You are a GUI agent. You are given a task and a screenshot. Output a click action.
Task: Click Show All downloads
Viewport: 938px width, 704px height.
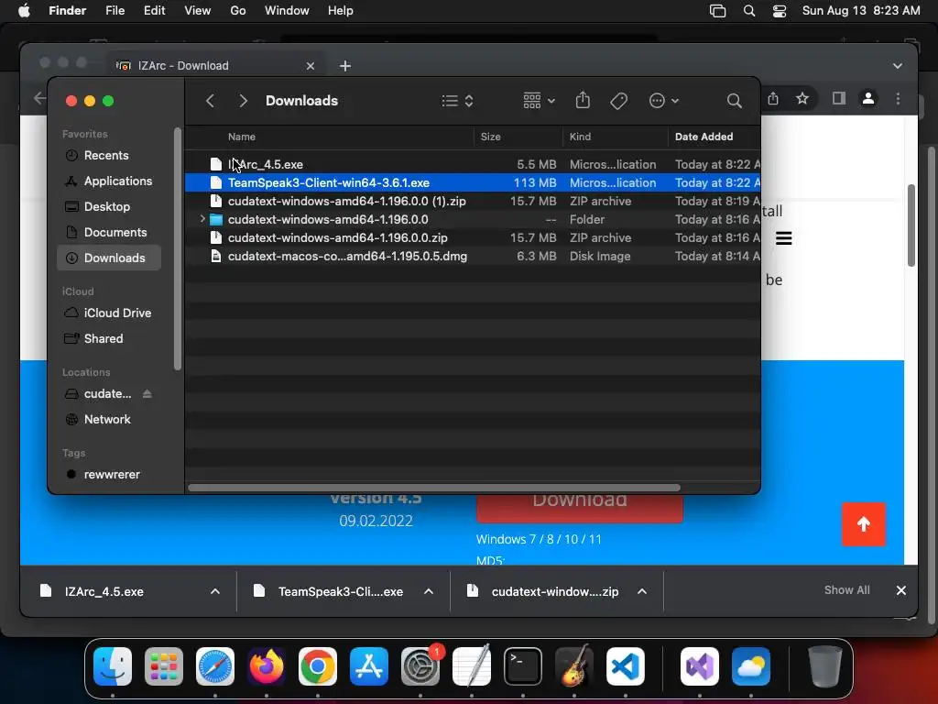coord(846,590)
